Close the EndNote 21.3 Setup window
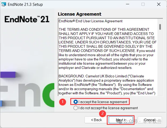 (159, 4)
